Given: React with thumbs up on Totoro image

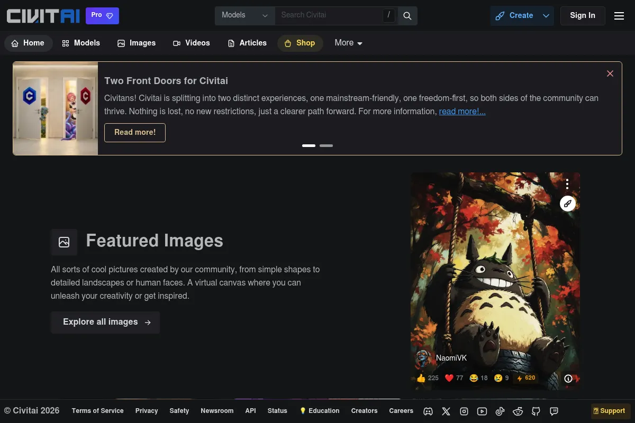Looking at the screenshot, I should click(x=428, y=378).
